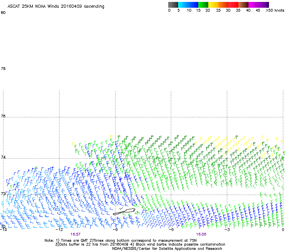Click the gray 0-5 knots color band

point(173,5)
